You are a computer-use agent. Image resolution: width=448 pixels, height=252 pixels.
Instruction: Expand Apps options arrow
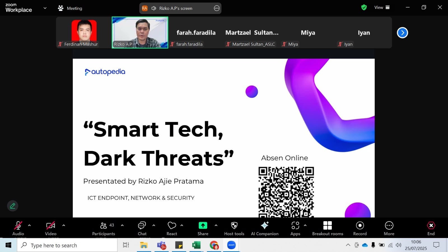[305, 225]
